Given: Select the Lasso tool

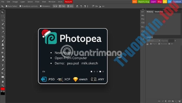Looking at the screenshot, I should [3, 20].
